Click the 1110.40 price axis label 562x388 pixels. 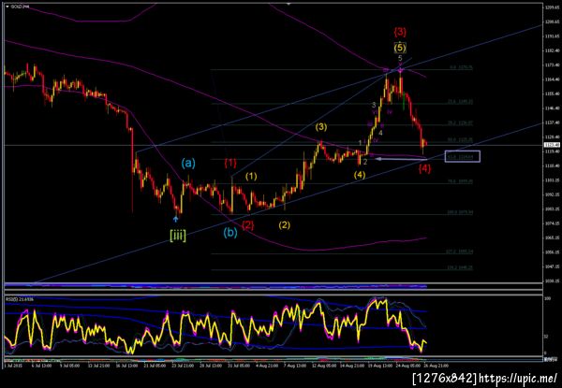pyautogui.click(x=552, y=165)
